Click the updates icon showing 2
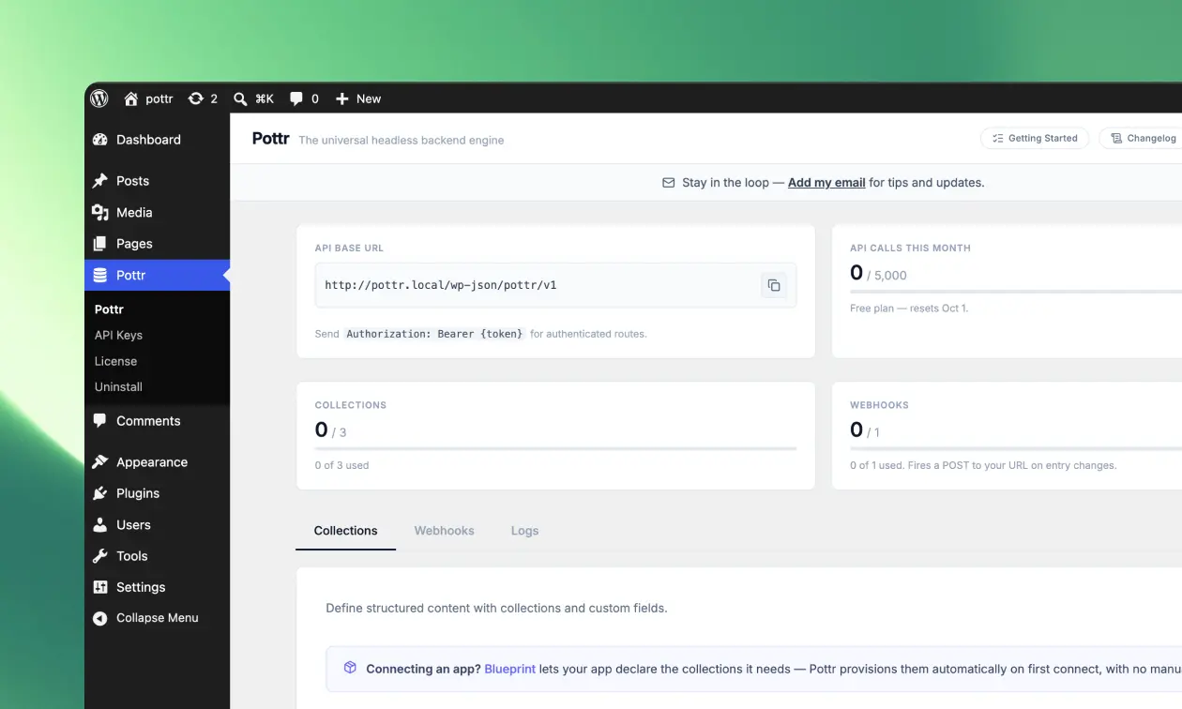The width and height of the screenshot is (1182, 709). [195, 98]
